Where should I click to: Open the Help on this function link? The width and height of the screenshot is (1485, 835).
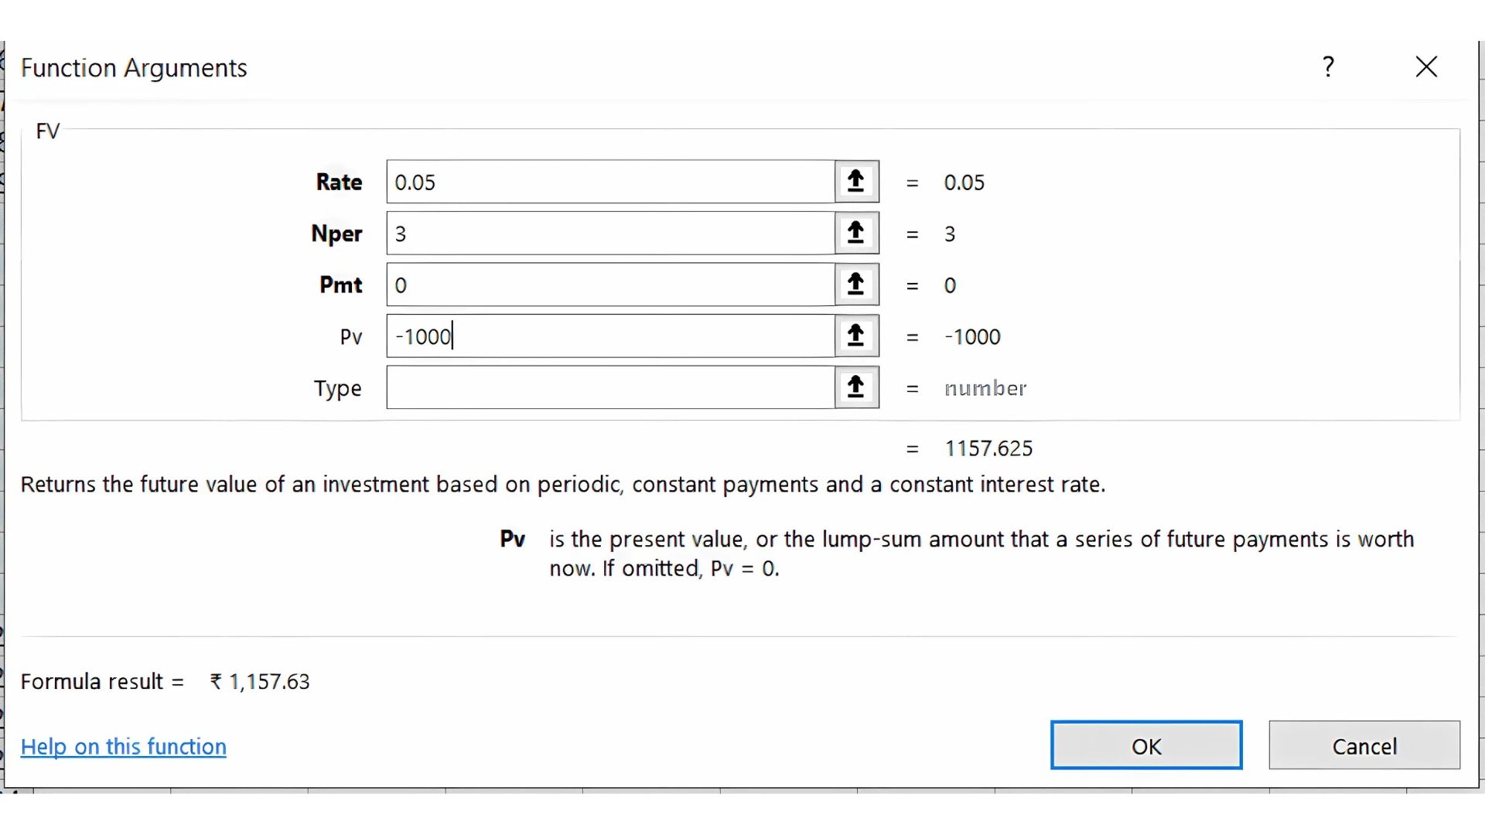click(x=124, y=746)
